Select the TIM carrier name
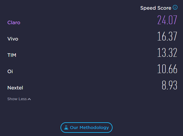183x136 pixels. pos(12,55)
